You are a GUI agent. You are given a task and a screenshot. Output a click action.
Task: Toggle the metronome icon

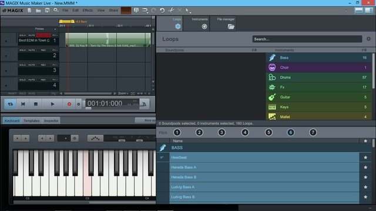click(x=144, y=104)
